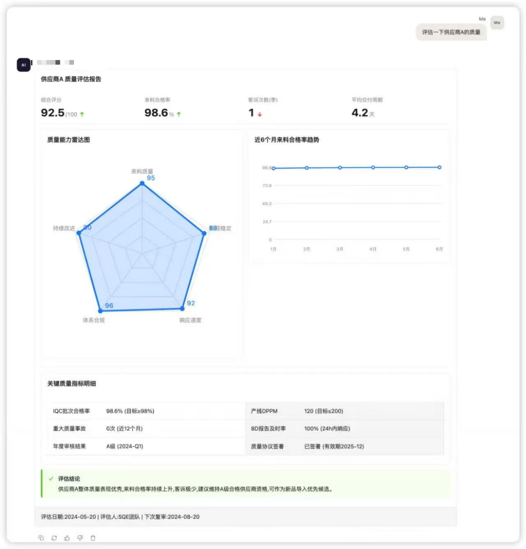
Task: Click the 6月 data point on trend line
Action: coord(439,167)
